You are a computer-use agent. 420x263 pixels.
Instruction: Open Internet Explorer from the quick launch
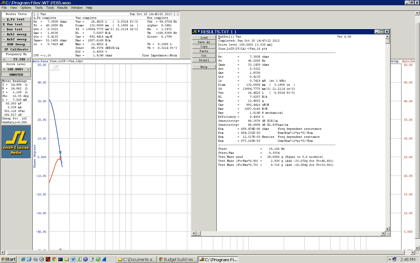click(23, 259)
